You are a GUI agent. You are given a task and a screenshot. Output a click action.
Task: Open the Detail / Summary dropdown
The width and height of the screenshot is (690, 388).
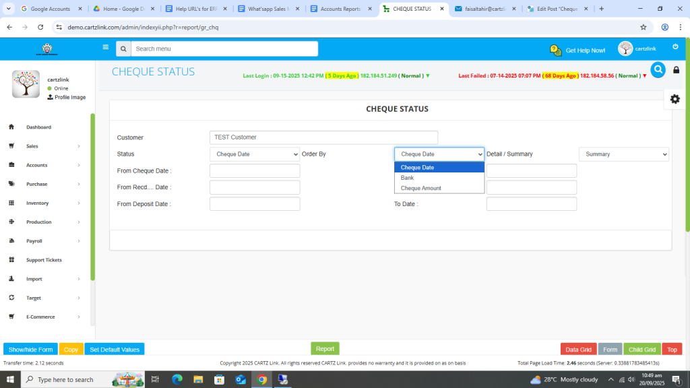click(623, 154)
